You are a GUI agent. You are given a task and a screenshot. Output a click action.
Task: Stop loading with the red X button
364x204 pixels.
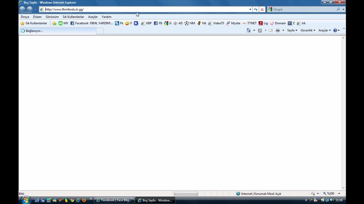tap(262, 9)
